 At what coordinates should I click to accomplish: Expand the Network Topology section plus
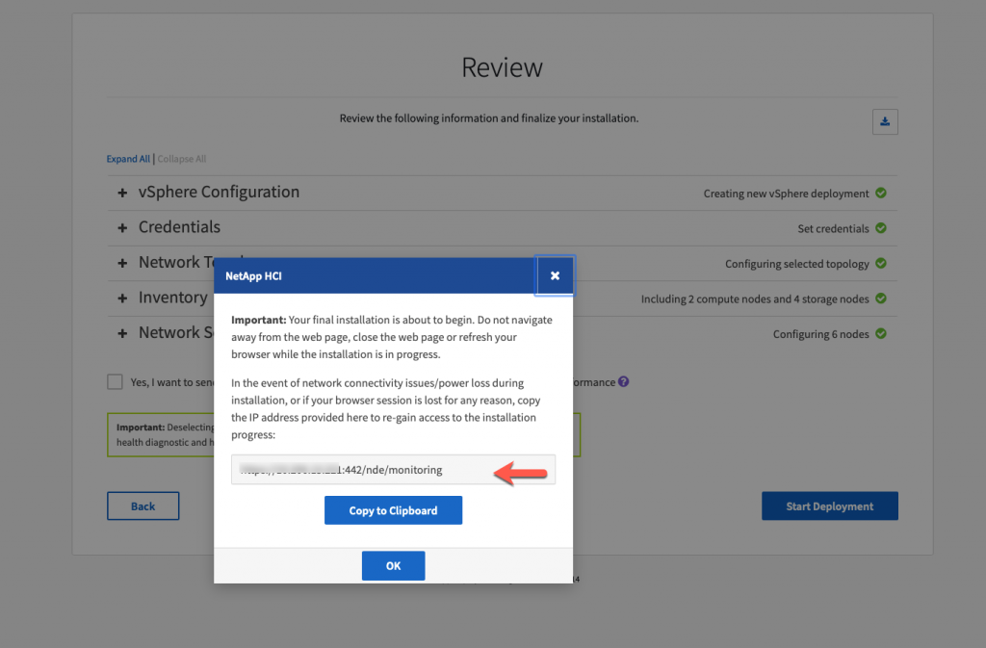click(x=122, y=264)
